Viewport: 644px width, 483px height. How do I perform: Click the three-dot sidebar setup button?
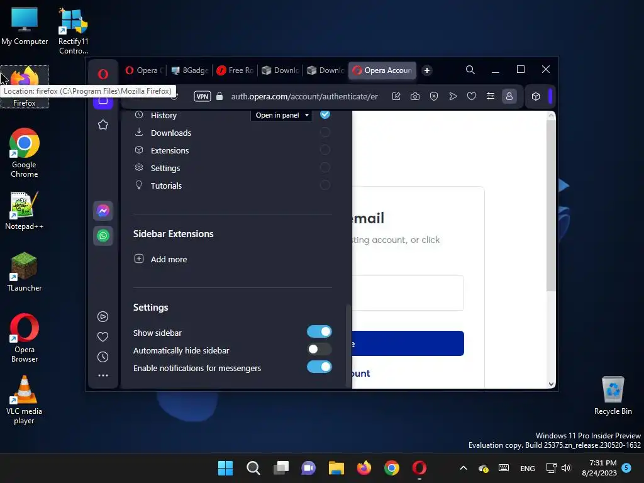point(103,375)
